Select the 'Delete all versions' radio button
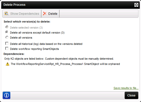Viewport: 141px width, 102px height. click(x=7, y=37)
